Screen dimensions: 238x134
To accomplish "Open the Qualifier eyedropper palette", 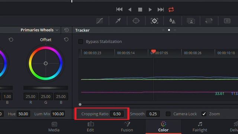I will (118, 21).
